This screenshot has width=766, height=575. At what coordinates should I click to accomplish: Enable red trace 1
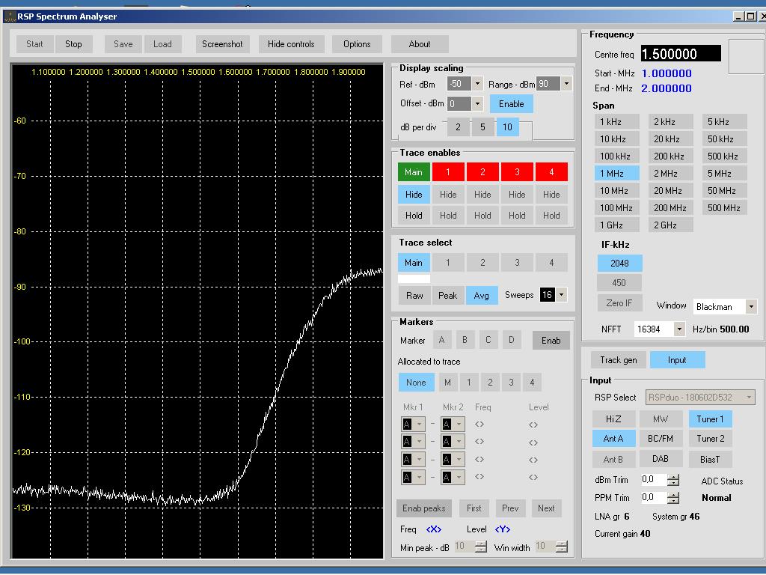(448, 172)
